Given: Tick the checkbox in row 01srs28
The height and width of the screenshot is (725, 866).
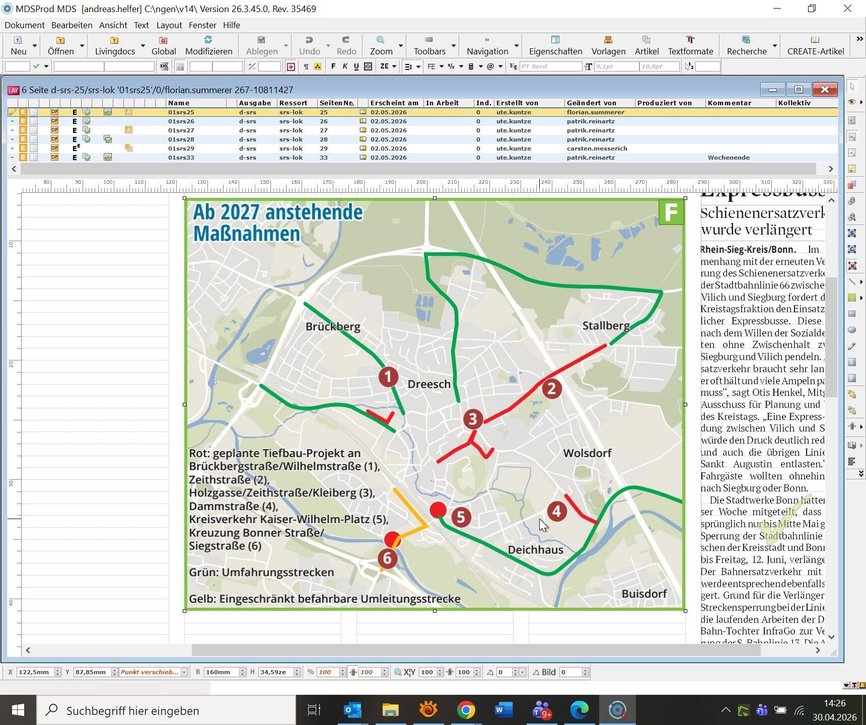Looking at the screenshot, I should click(33, 139).
